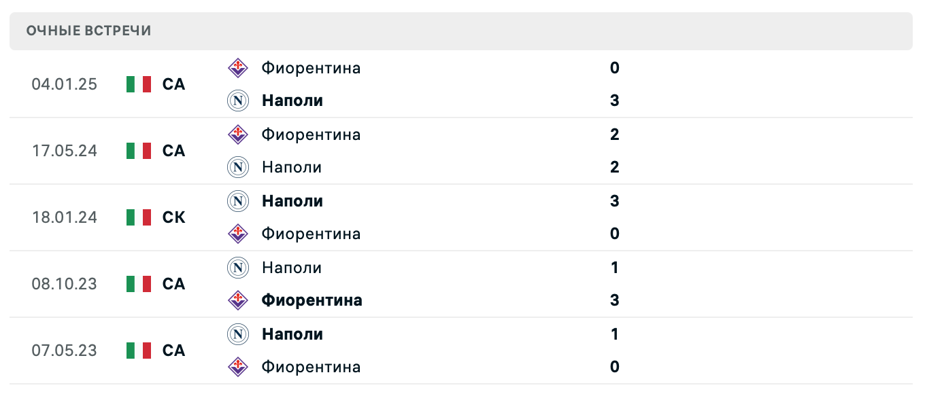This screenshot has width=925, height=394.
Task: Click the ОЧНЫЕ ВСТРЕЧИ section header
Action: [x=88, y=31]
